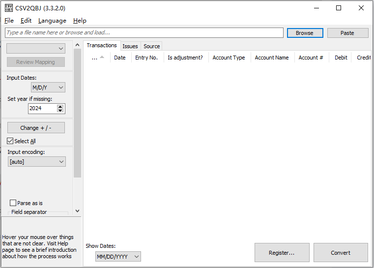Image resolution: width=374 pixels, height=268 pixels.
Task: Open the top mapping selection dropdown
Action: click(36, 48)
